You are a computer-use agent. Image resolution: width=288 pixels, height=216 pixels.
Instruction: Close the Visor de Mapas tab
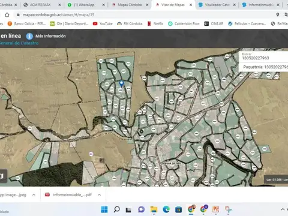coord(191,5)
